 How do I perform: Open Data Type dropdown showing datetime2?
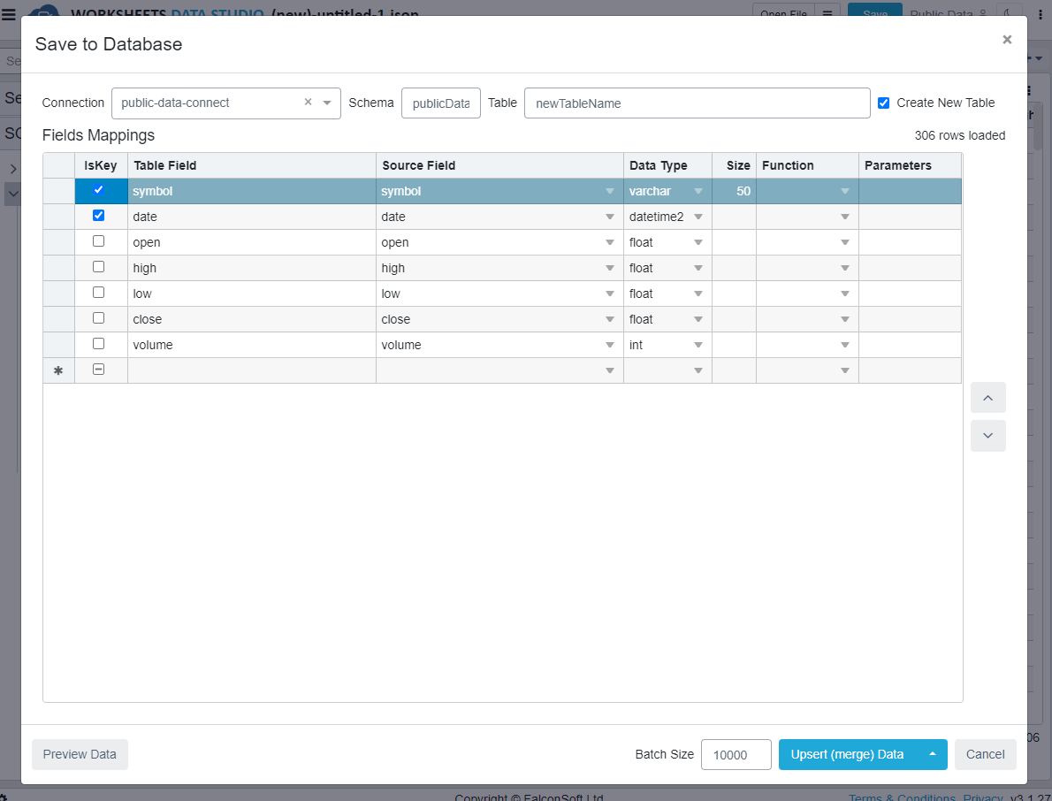pos(698,217)
